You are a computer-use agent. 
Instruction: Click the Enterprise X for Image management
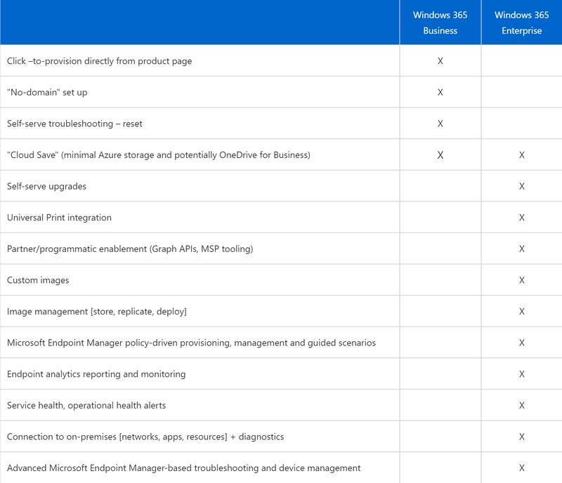(x=521, y=312)
